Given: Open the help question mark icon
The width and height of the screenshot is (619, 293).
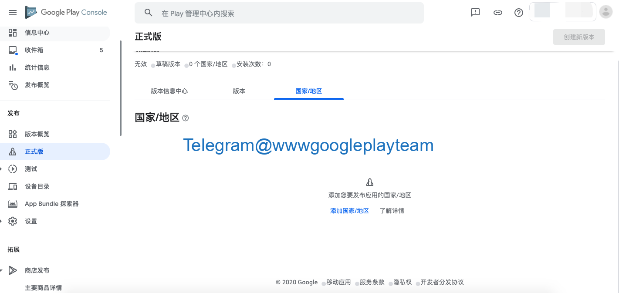Looking at the screenshot, I should click(518, 13).
